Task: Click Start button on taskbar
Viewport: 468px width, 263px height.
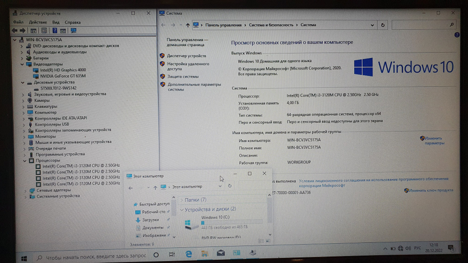Action: point(24,258)
